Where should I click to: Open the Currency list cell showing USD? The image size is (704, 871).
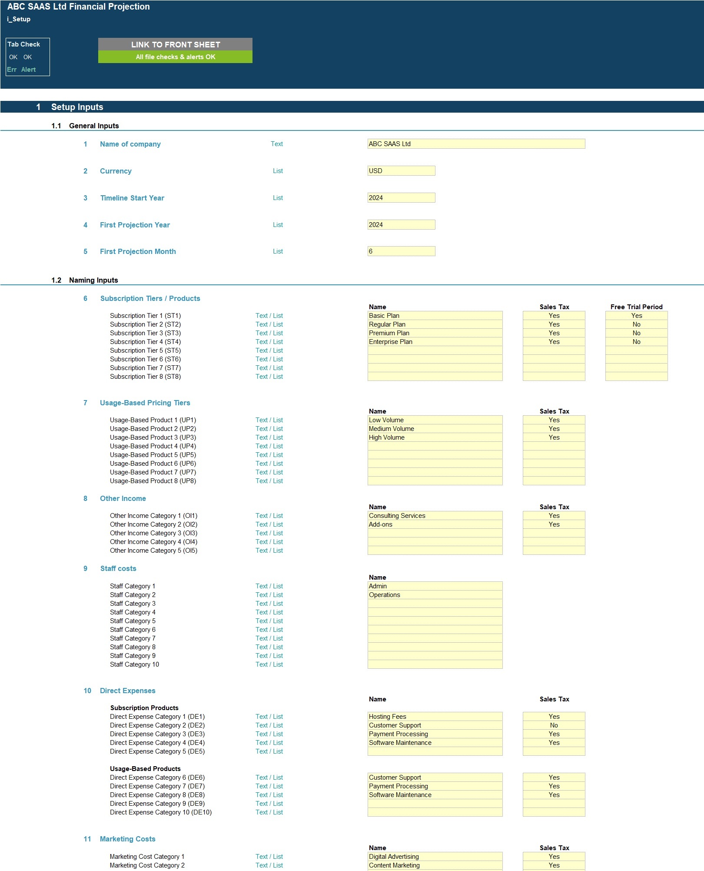tap(401, 171)
